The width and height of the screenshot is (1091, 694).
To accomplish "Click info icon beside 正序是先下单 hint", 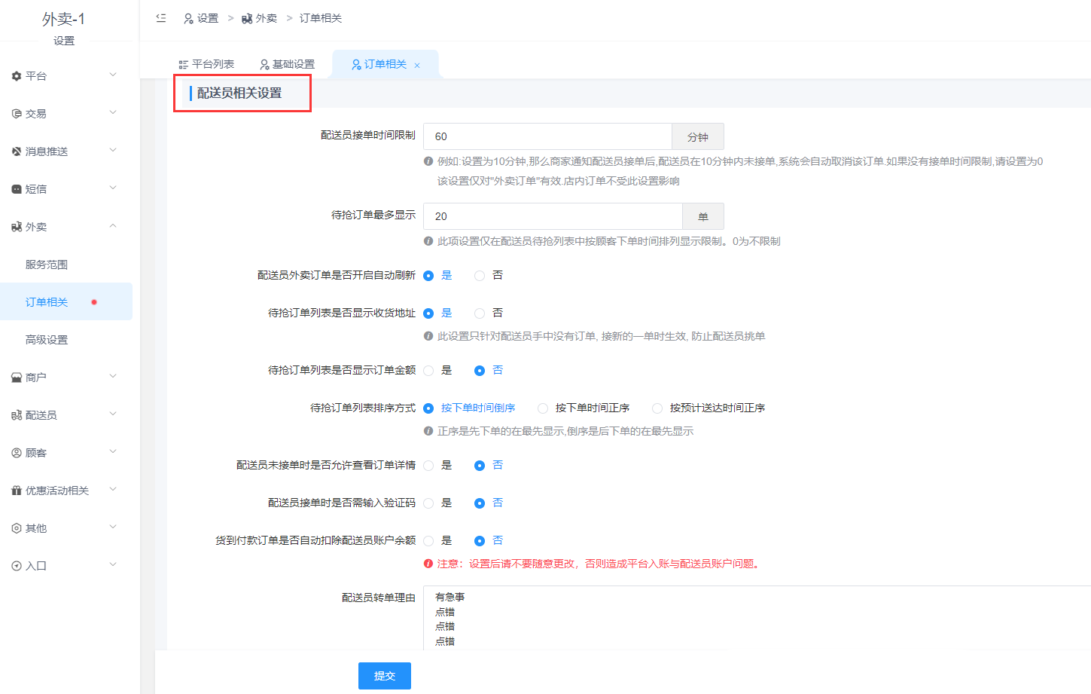I will (x=428, y=431).
